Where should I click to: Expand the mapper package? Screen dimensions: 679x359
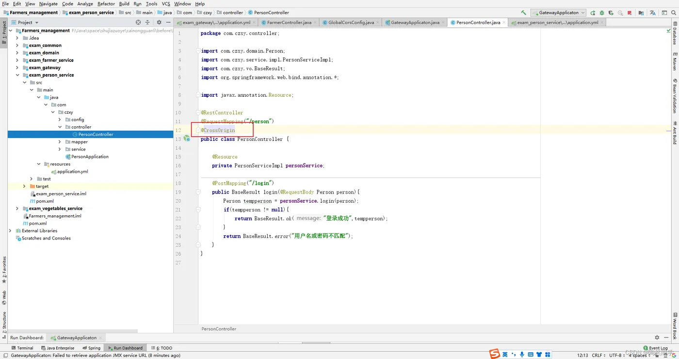(60, 142)
